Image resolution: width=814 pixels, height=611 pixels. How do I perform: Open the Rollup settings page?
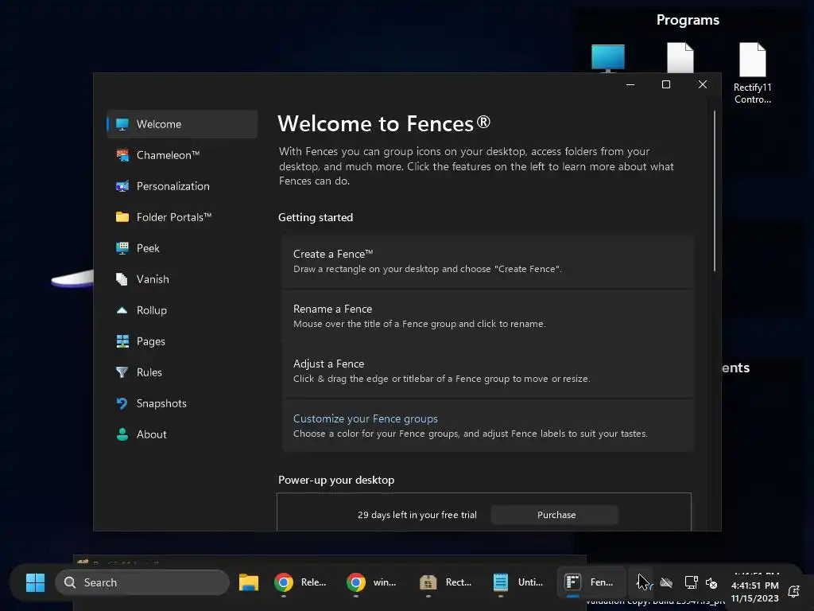click(x=182, y=310)
